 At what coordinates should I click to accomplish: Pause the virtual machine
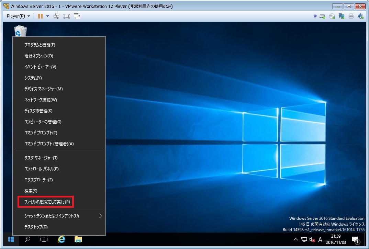[x=41, y=16]
